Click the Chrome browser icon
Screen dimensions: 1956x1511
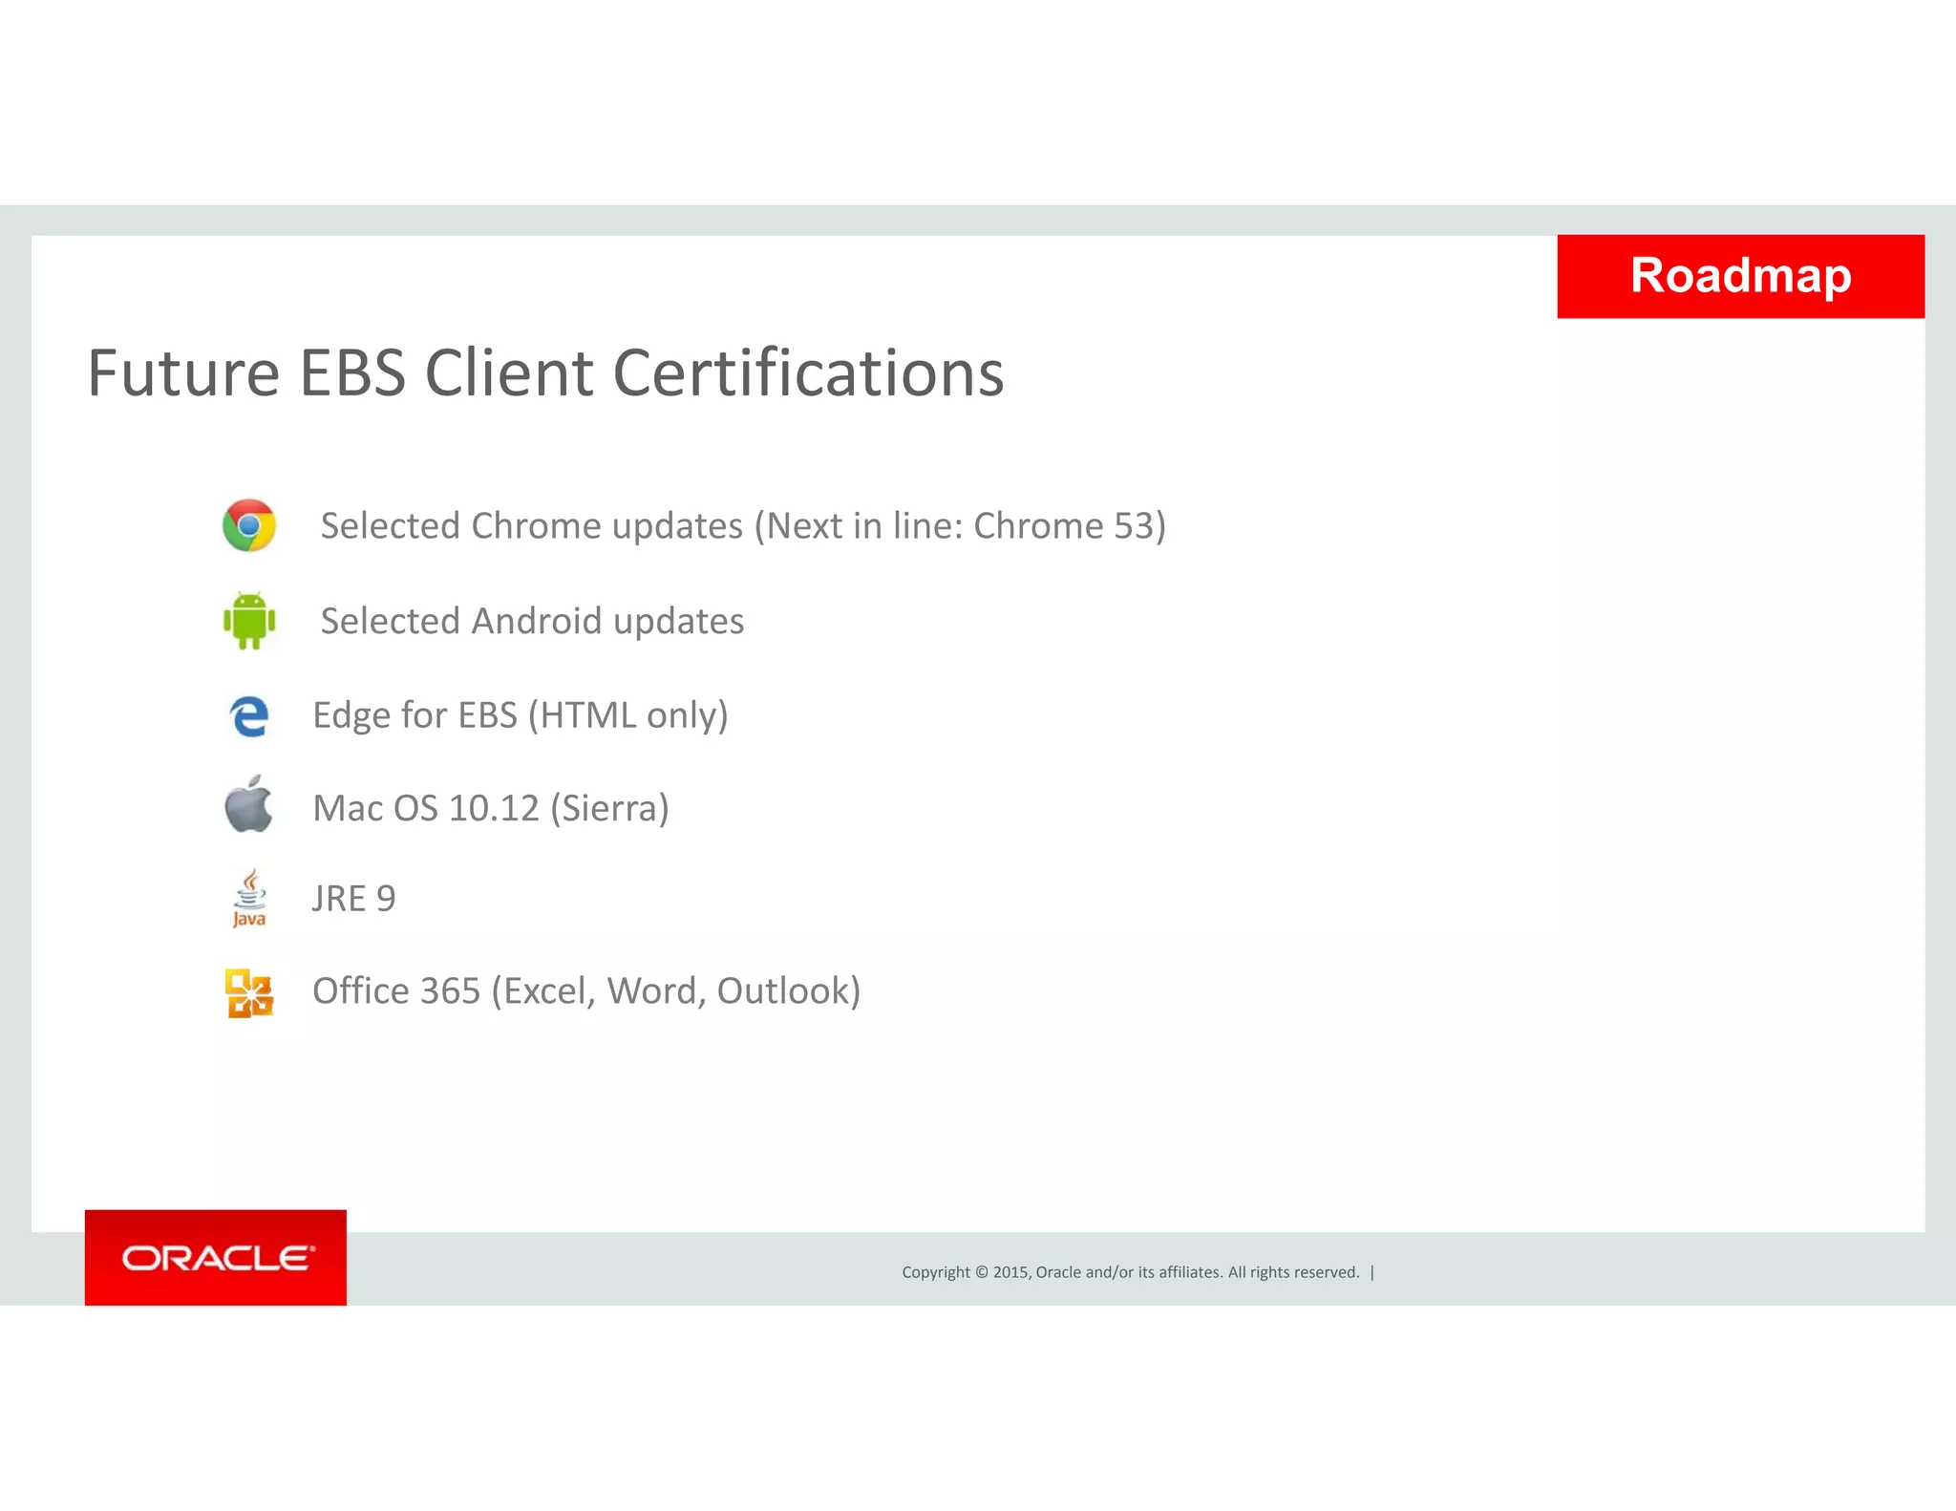tap(249, 525)
